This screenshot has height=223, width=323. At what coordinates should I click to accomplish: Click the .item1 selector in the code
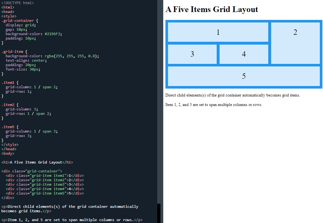tap(8, 82)
